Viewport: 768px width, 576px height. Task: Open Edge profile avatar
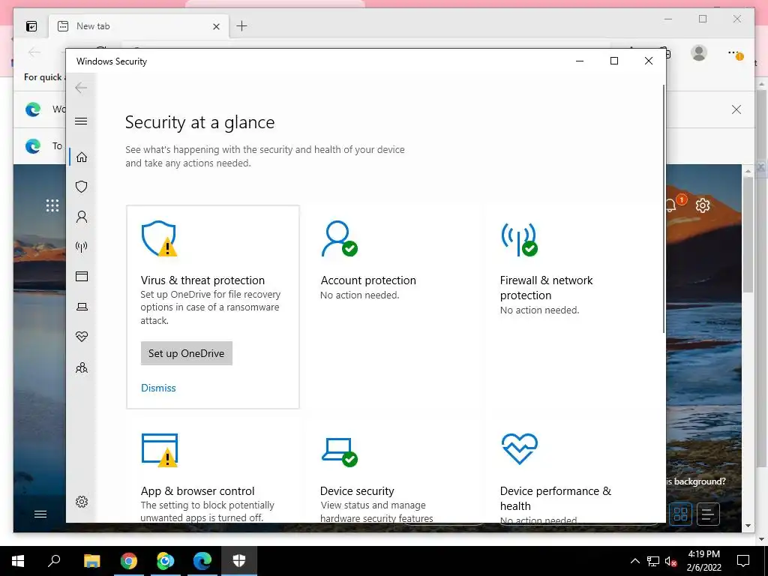click(x=699, y=52)
